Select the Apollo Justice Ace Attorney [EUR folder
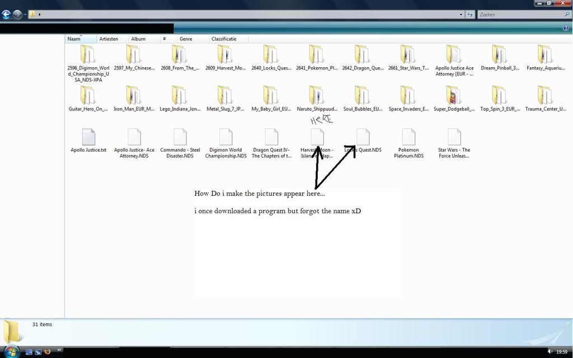Viewport: 573px width, 358px height. coord(454,60)
